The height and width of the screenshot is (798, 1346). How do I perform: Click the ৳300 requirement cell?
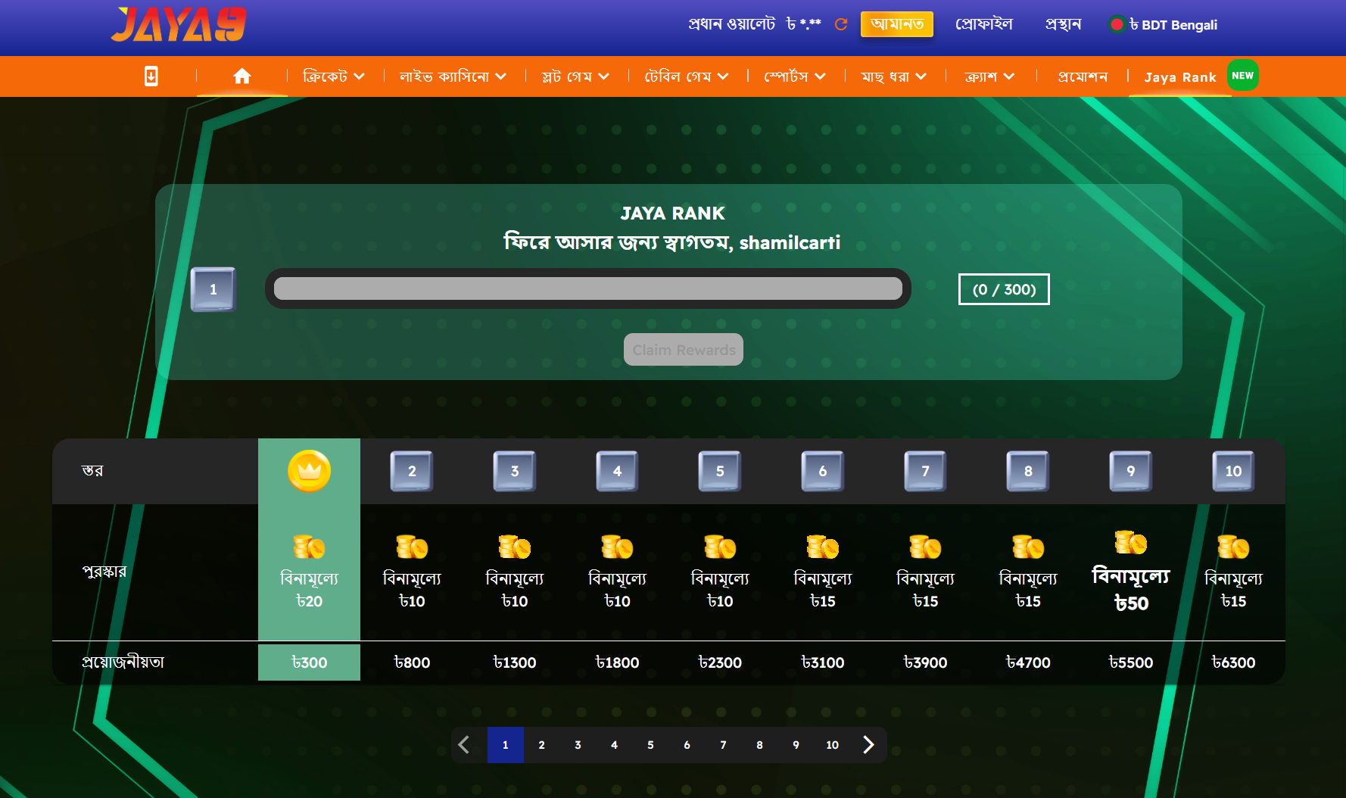(x=309, y=662)
